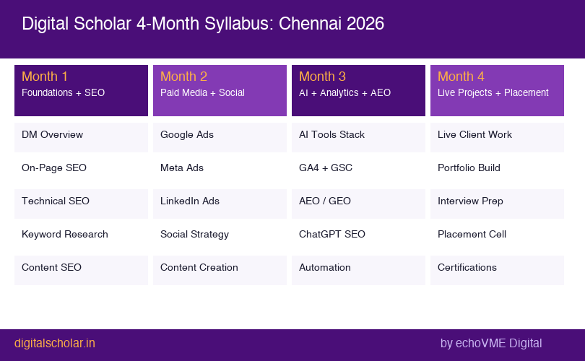
Task: Click the 'DM Overview' cell
Action: [x=82, y=137]
